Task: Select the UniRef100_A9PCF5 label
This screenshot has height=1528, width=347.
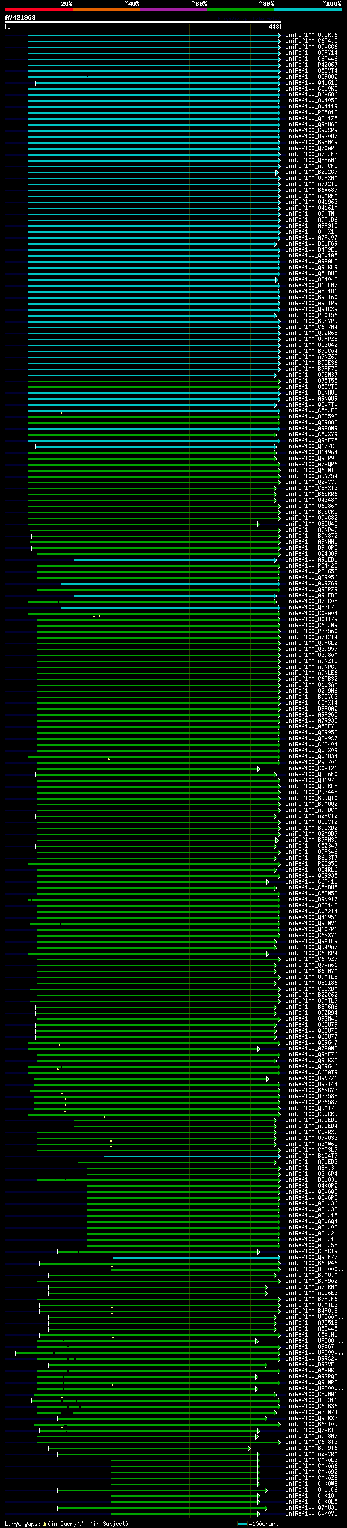Action: coord(311,166)
